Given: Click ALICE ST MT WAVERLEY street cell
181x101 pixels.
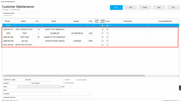Looking at the screenshot, I should tap(55, 30).
